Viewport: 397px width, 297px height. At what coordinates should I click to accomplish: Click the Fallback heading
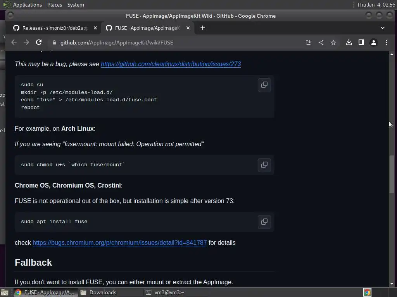(33, 263)
